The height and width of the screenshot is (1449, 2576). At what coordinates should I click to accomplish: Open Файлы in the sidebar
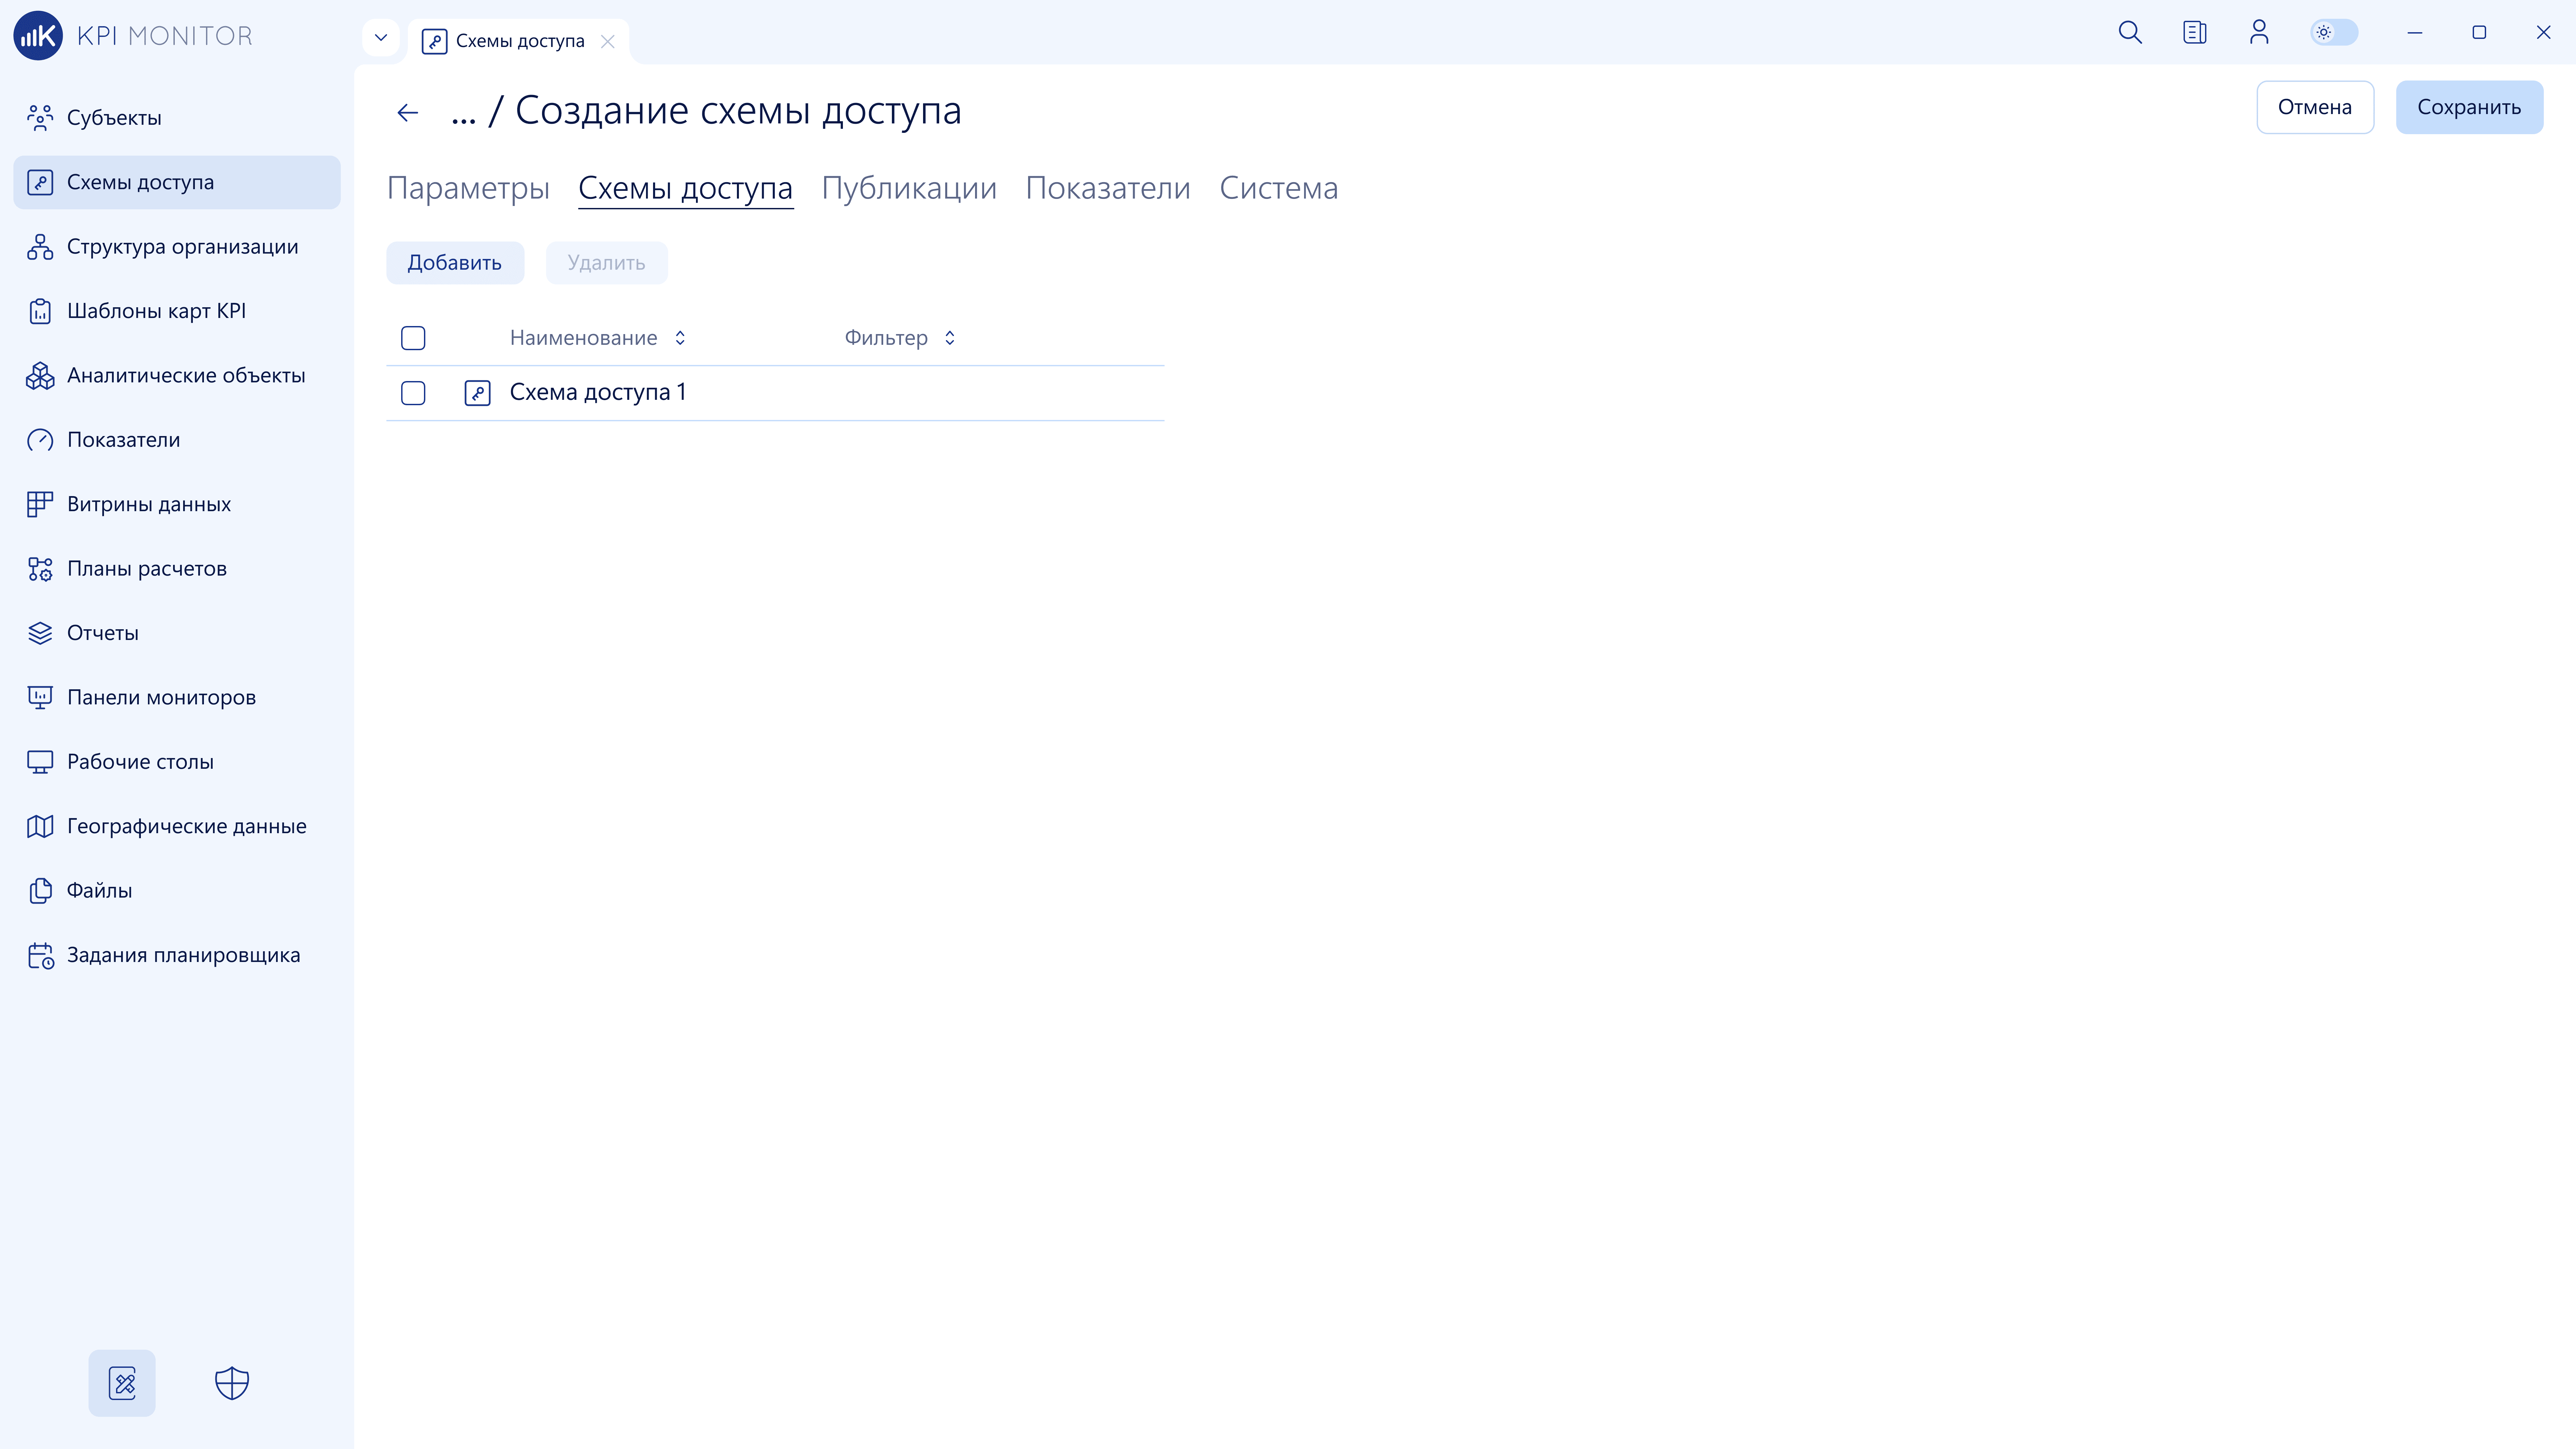click(177, 891)
